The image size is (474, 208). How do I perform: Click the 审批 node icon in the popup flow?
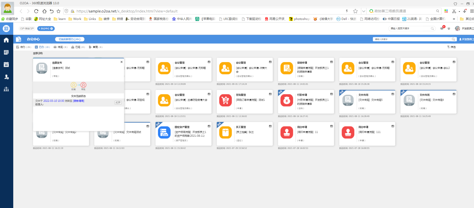click(83, 85)
